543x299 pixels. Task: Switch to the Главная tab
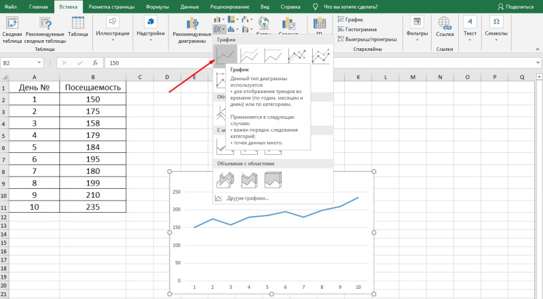37,5
